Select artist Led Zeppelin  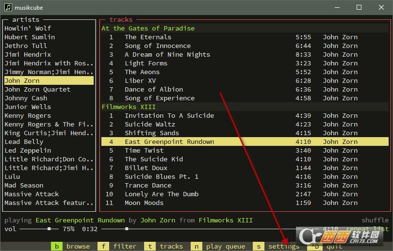point(49,150)
